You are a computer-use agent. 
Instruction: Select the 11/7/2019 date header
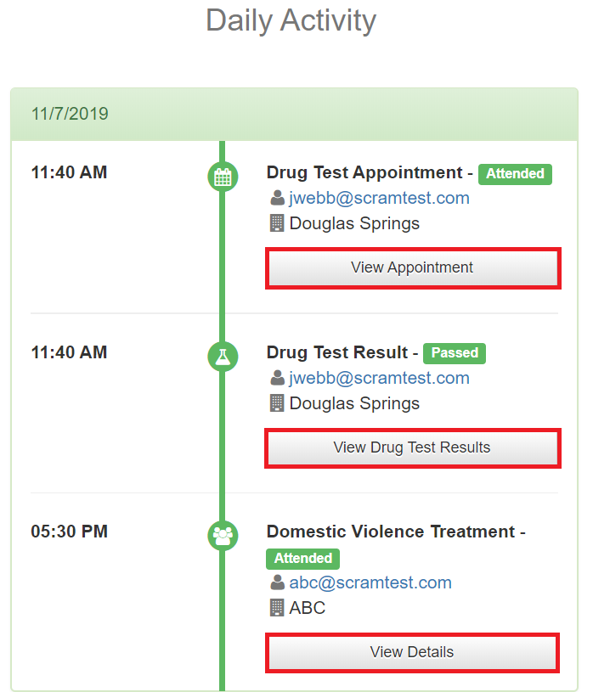(x=70, y=114)
